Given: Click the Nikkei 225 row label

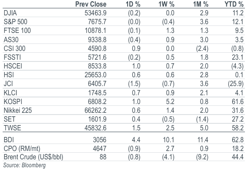Looking at the screenshot, I should pyautogui.click(x=18, y=110).
